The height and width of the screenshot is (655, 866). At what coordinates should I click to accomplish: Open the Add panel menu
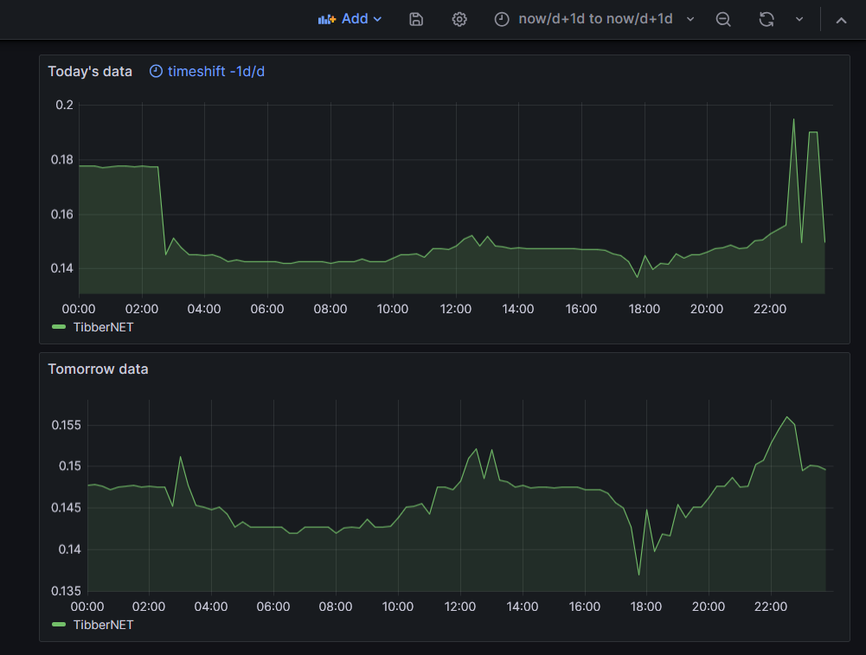click(x=350, y=19)
